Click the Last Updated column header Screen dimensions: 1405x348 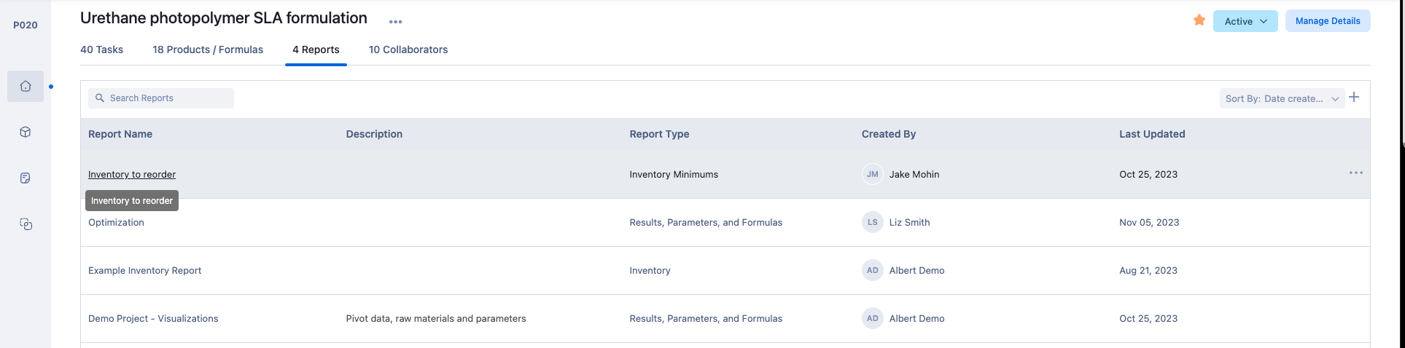1152,134
